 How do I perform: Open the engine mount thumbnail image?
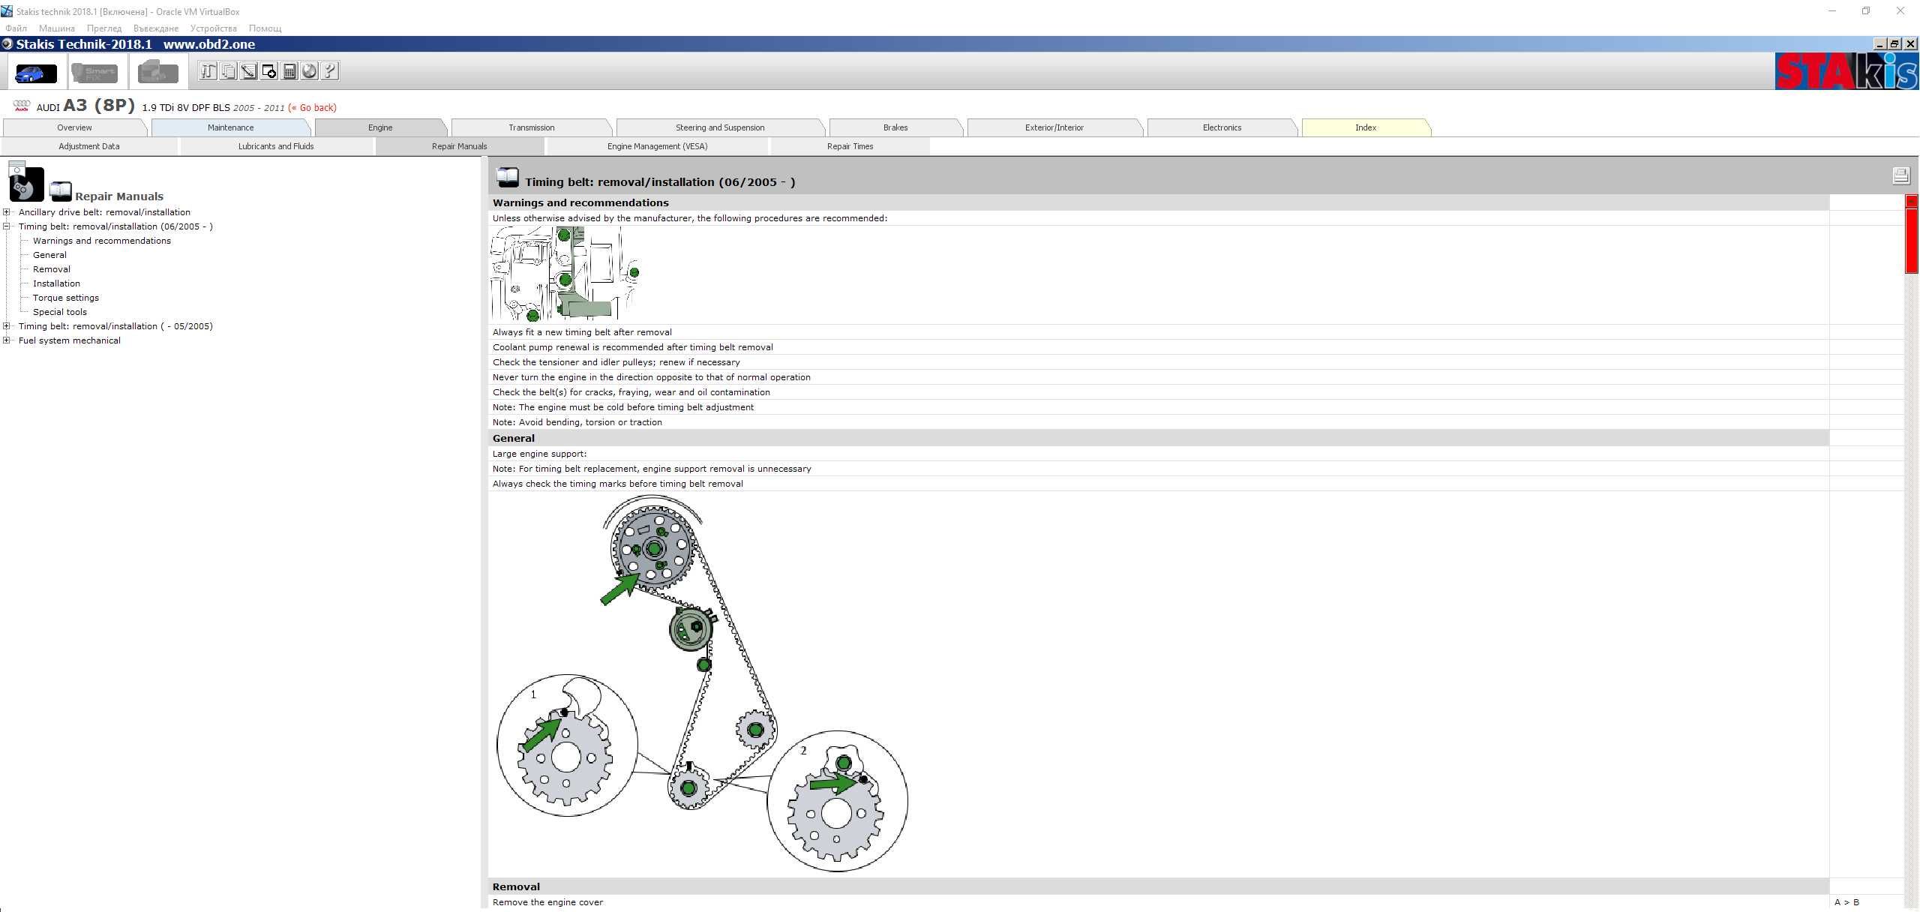565,274
